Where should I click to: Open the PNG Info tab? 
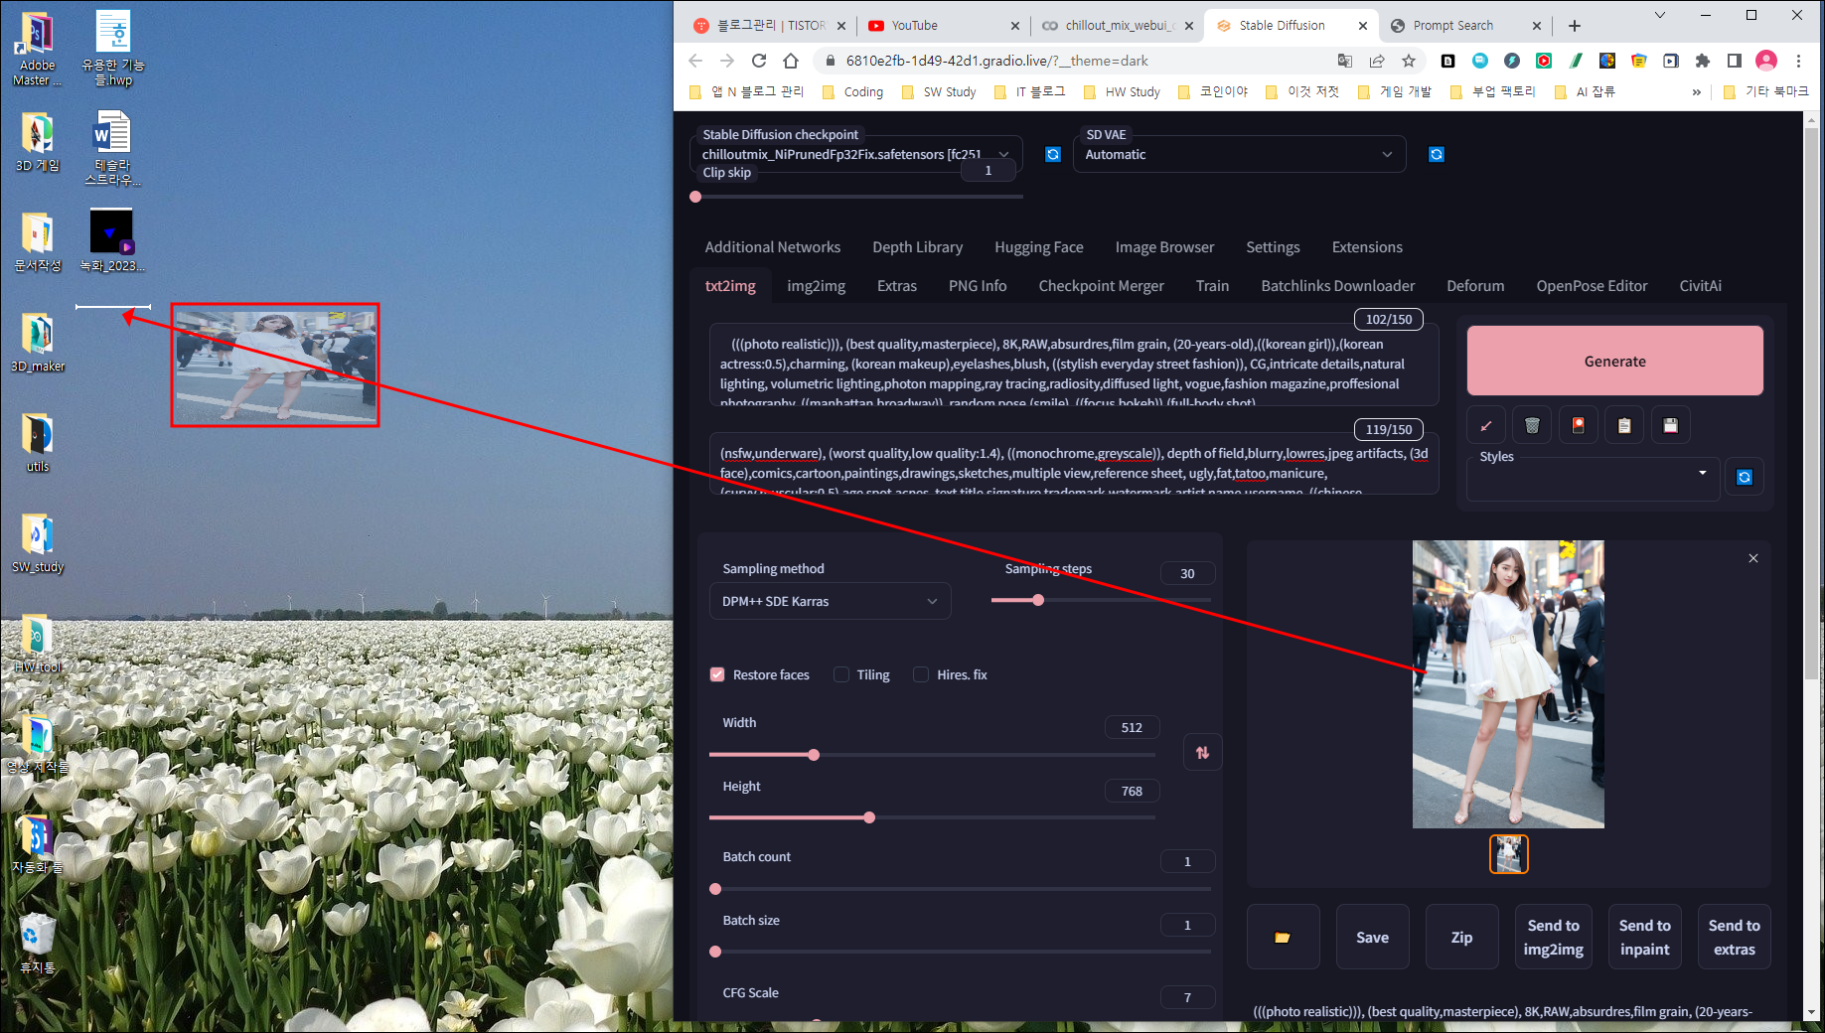[x=978, y=286]
